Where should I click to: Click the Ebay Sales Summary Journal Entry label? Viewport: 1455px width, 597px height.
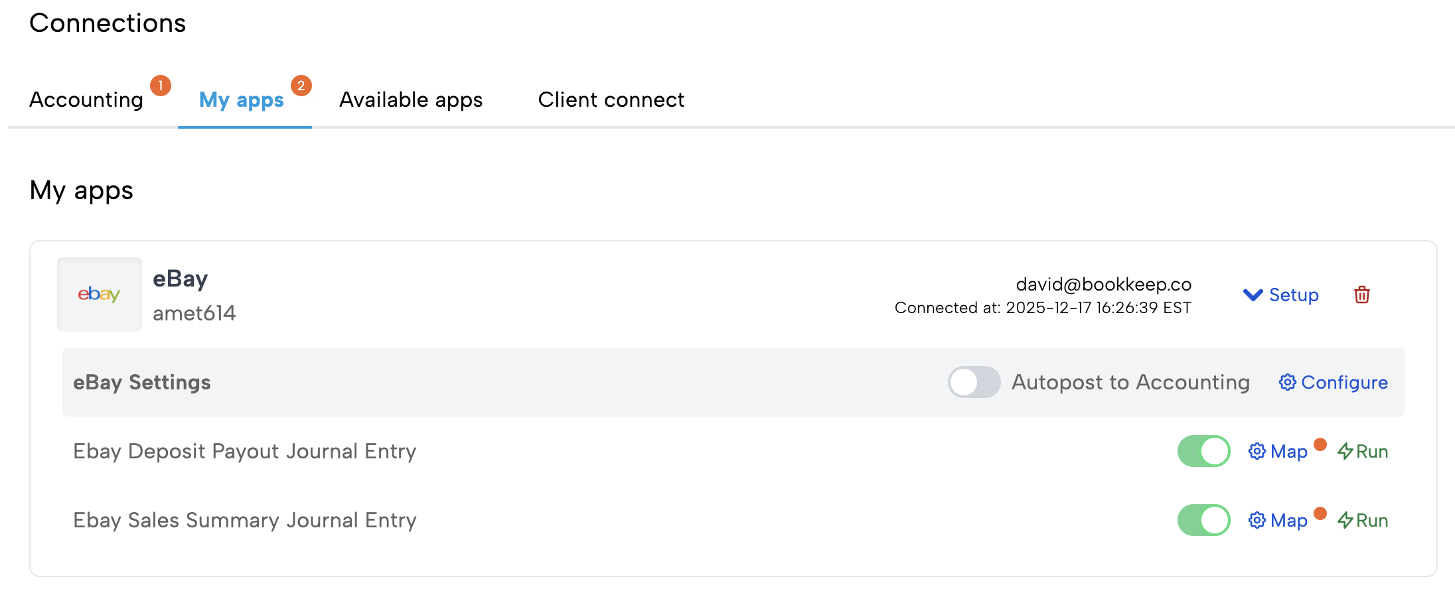(x=244, y=520)
